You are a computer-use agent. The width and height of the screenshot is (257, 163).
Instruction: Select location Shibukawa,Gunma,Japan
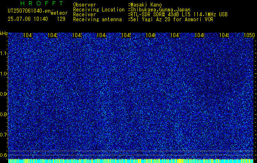click(x=160, y=10)
